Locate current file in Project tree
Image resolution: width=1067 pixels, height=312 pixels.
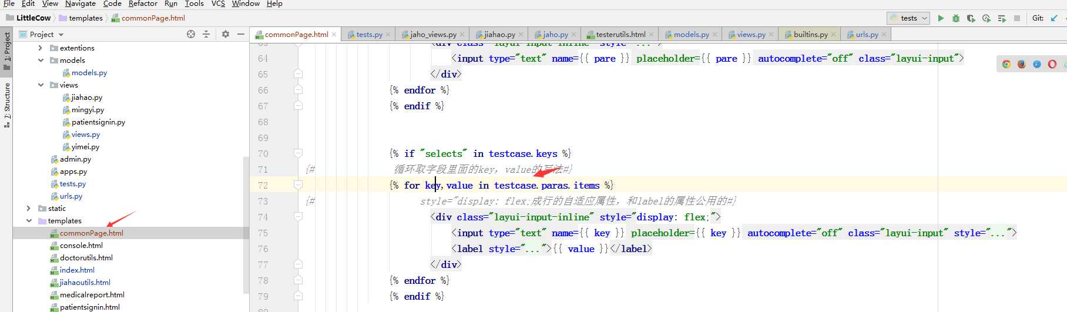coord(191,34)
